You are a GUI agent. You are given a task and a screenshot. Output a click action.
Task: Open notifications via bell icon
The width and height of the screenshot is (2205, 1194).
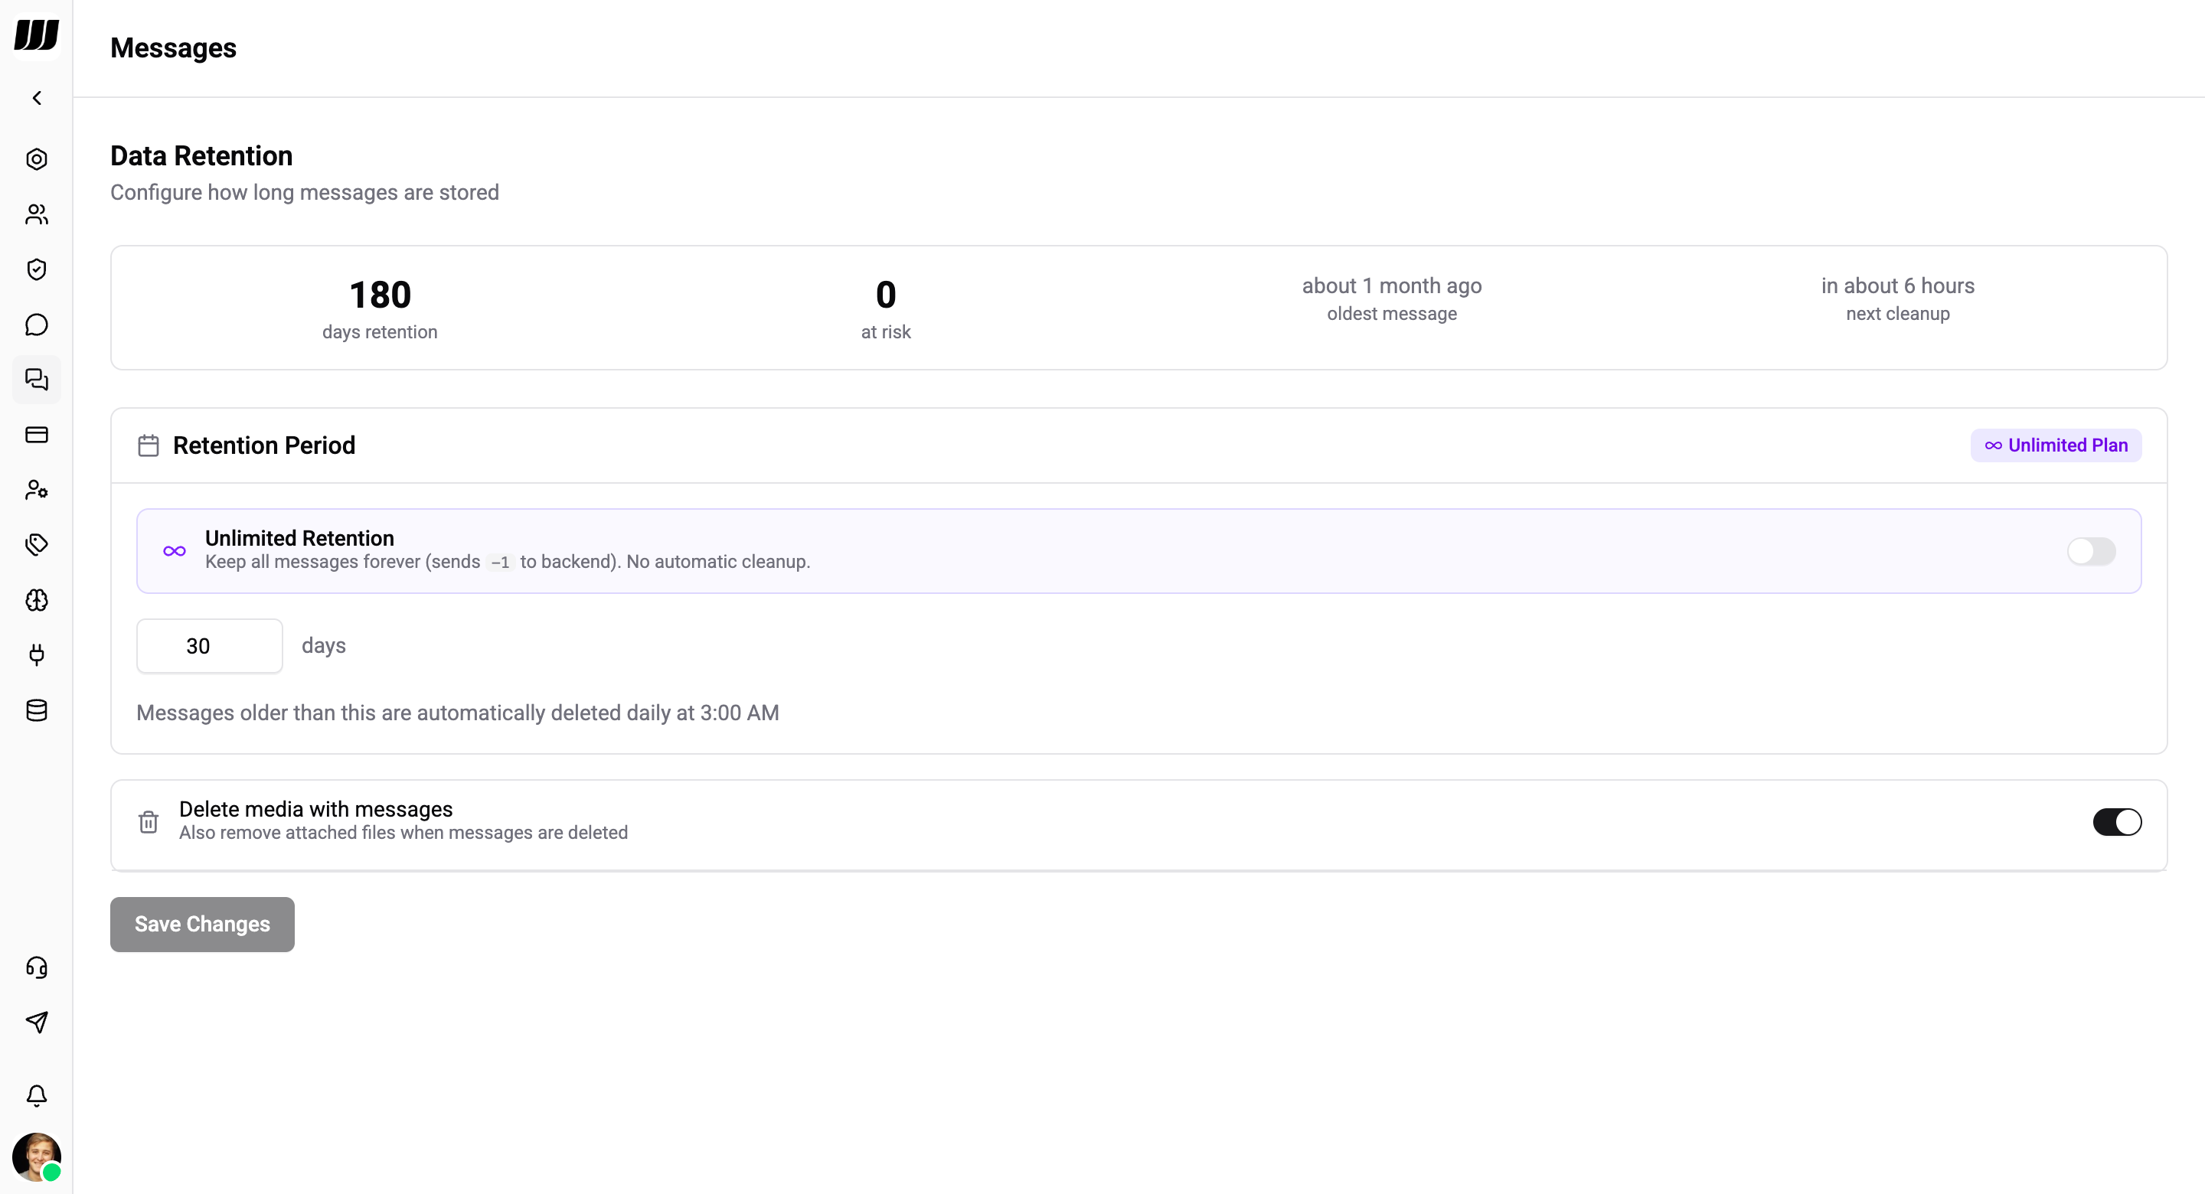[x=37, y=1097]
